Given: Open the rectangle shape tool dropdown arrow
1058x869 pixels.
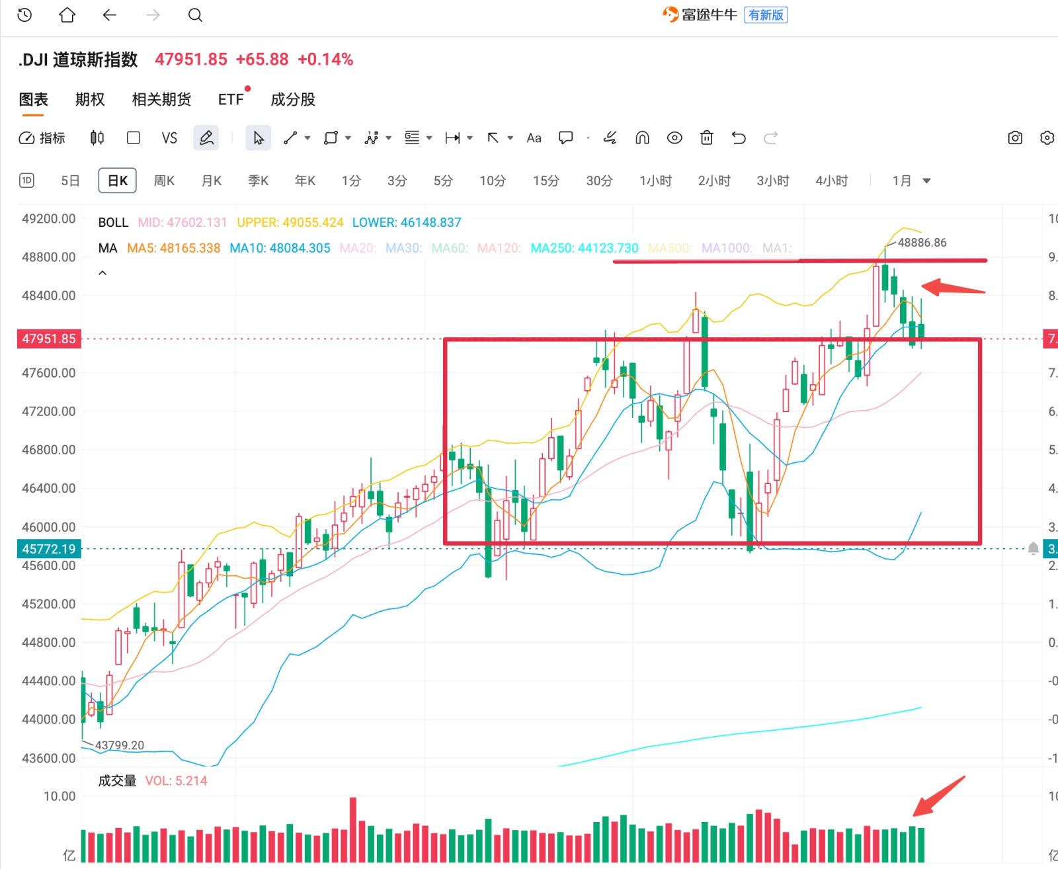Looking at the screenshot, I should coord(348,138).
